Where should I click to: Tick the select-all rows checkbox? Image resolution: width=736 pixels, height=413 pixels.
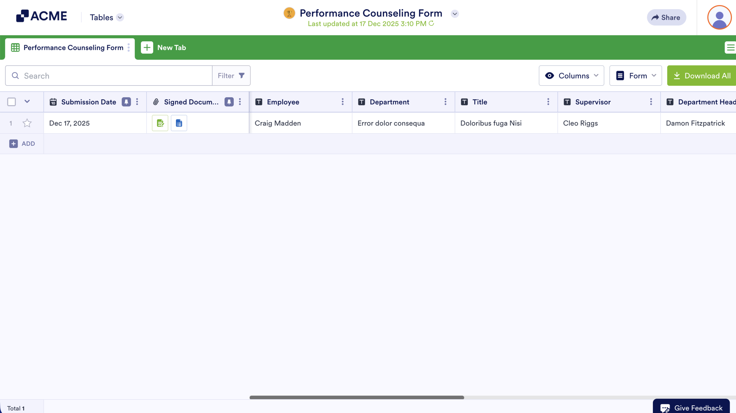point(11,102)
